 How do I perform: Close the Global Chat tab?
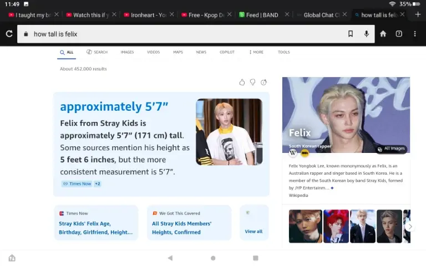coord(344,14)
